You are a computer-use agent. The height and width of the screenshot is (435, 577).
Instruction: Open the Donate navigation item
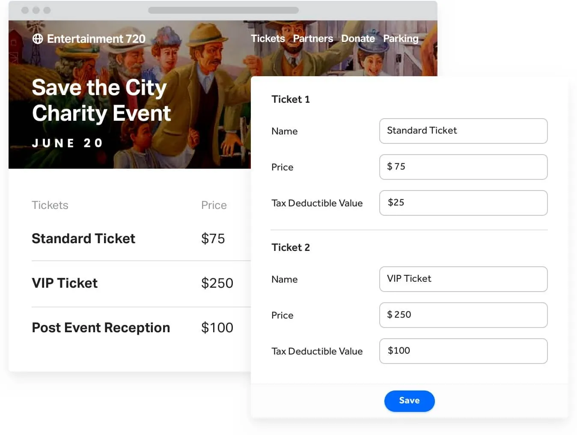pos(358,39)
